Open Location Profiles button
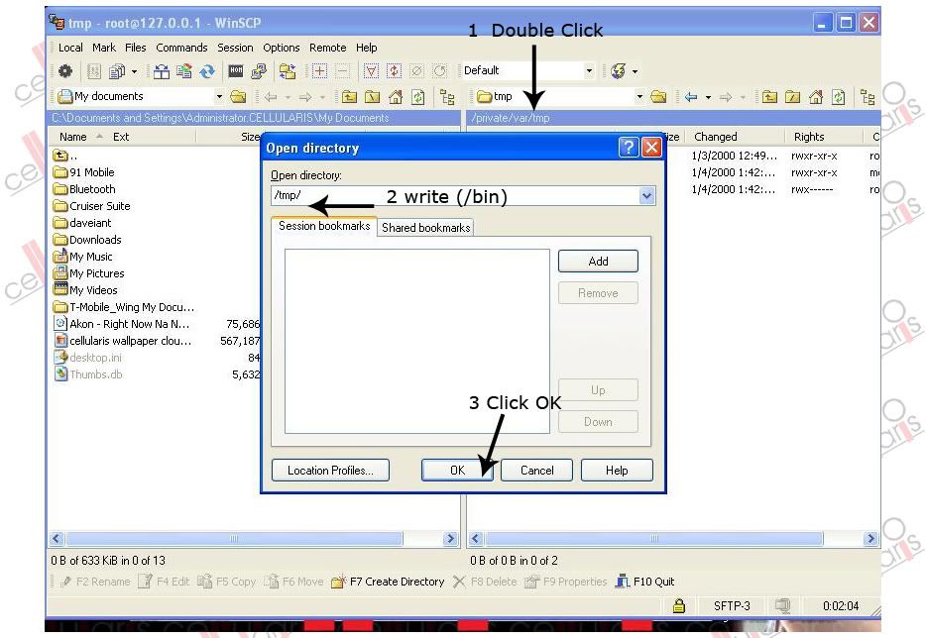 tap(331, 471)
